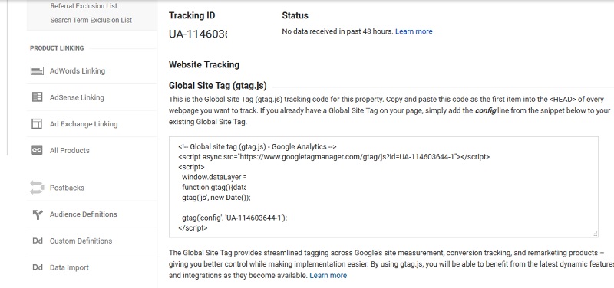Click the Custom Definitions Dd icon
Viewport: 614px width, 288px height.
(x=37, y=241)
